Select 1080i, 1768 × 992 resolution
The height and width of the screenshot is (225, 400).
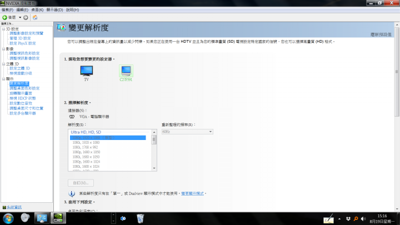tap(85, 147)
